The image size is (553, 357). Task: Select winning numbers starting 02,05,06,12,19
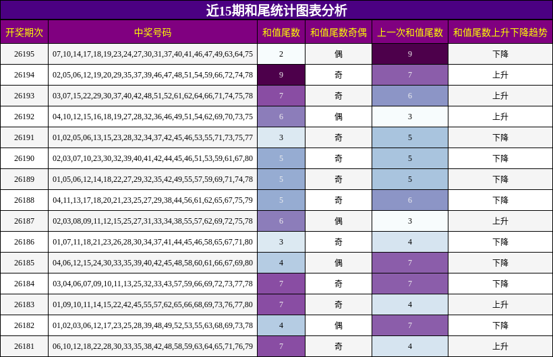pos(152,75)
